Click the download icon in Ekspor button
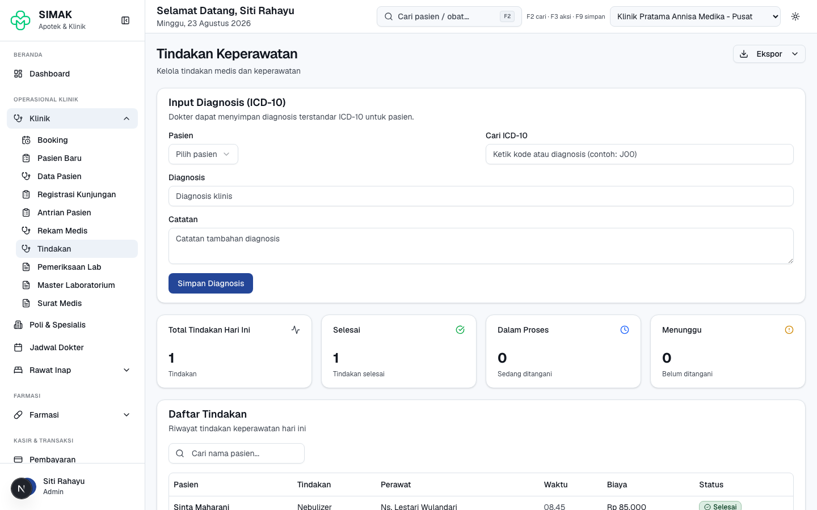The height and width of the screenshot is (510, 817). tap(744, 54)
